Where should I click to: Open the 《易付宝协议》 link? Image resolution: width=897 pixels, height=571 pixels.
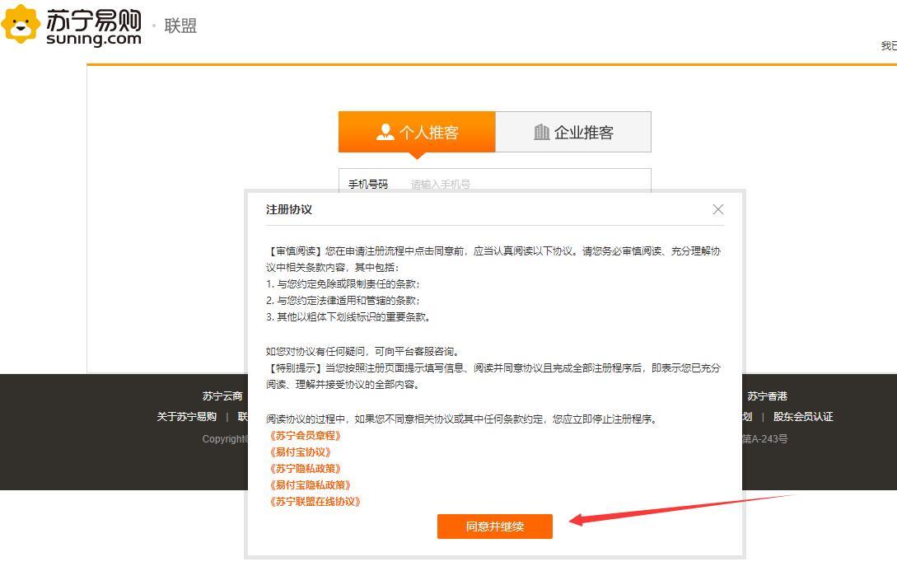coord(301,452)
